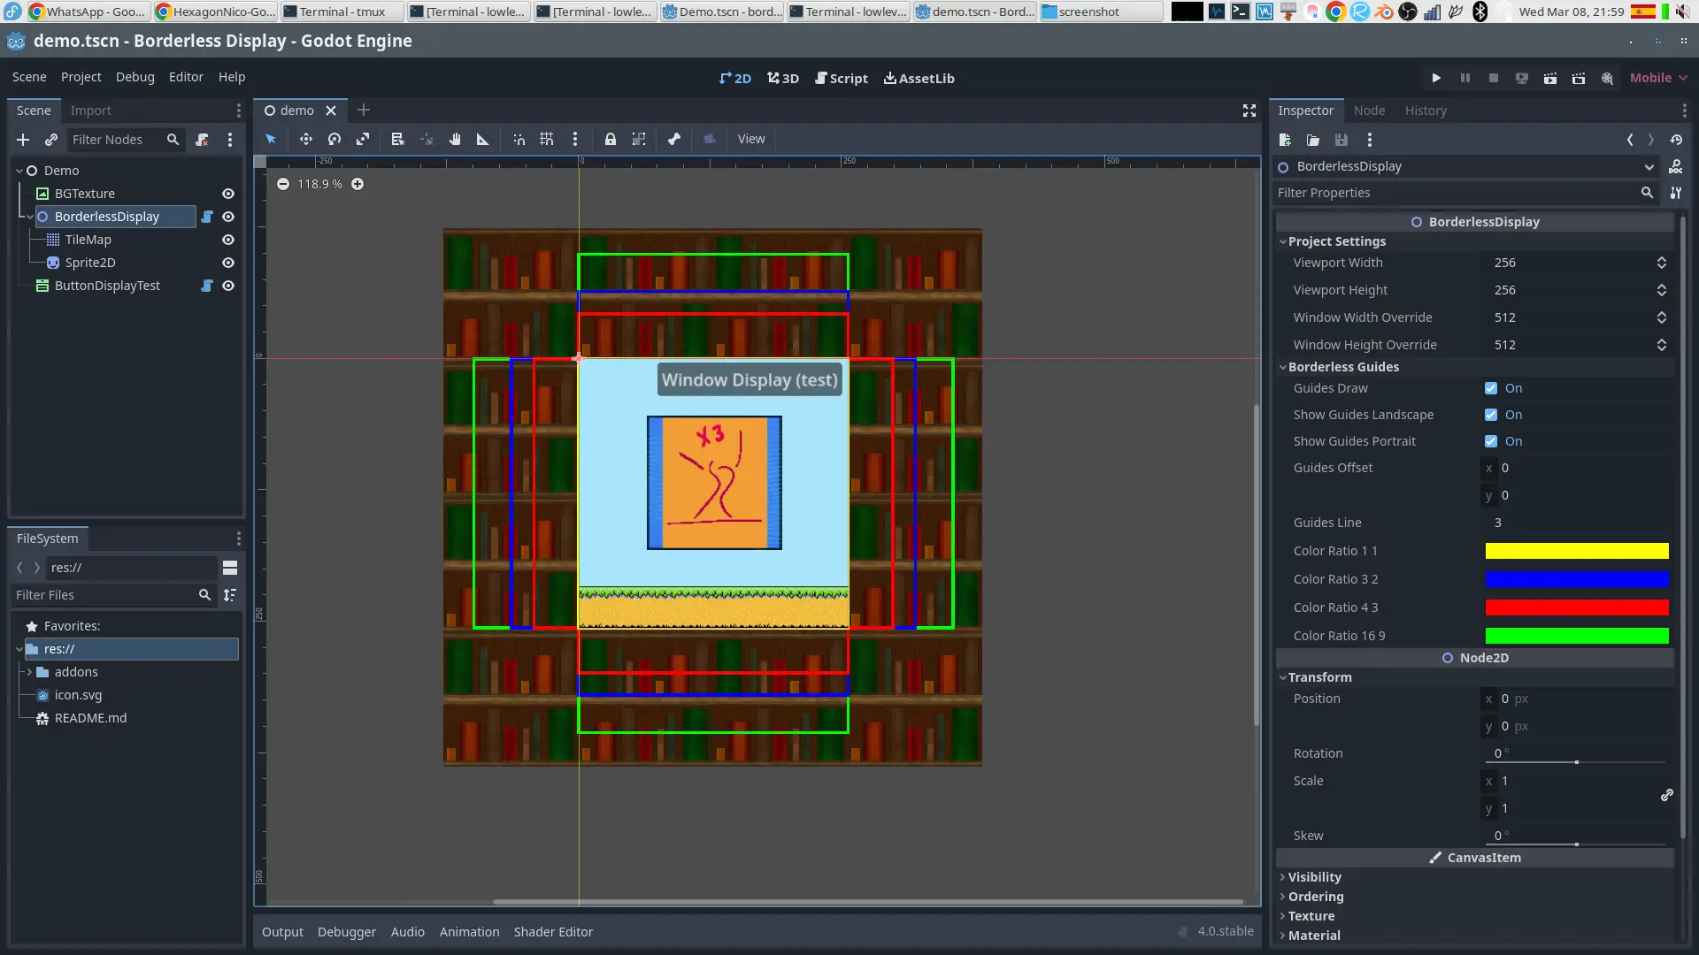Open the Scene menu
The height and width of the screenshot is (955, 1699).
coord(29,77)
